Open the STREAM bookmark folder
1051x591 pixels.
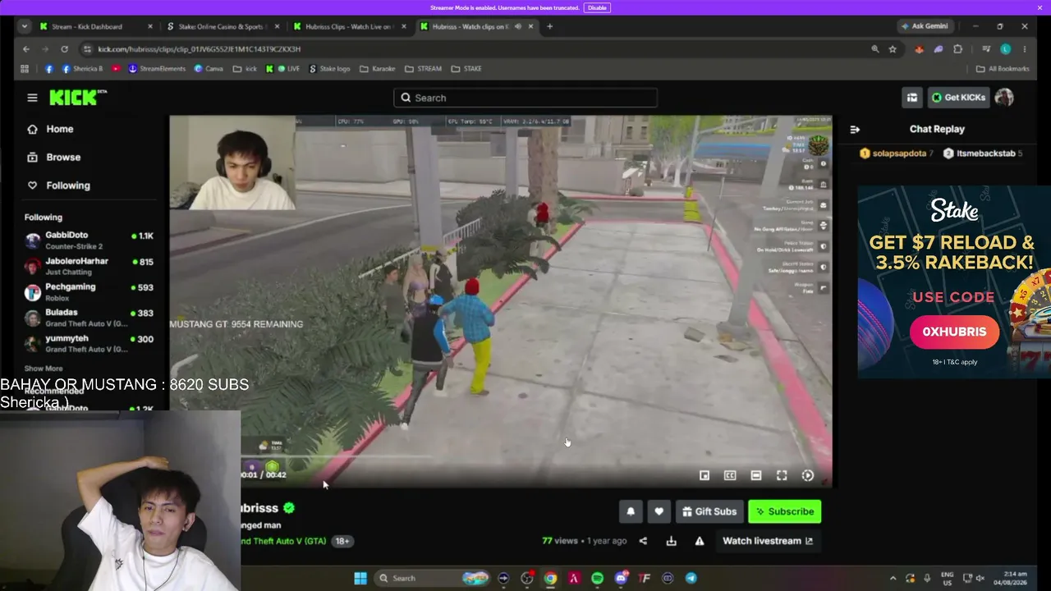pyautogui.click(x=423, y=69)
